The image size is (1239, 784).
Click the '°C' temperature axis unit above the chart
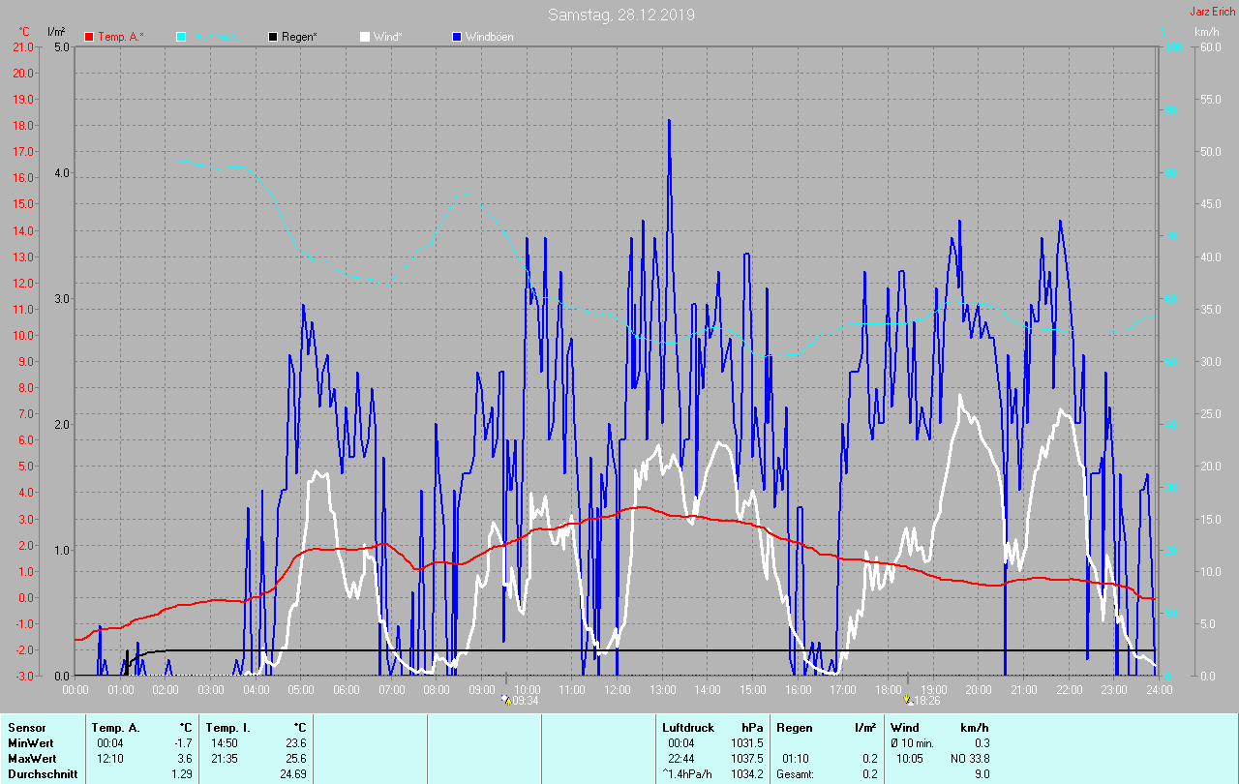coord(24,32)
